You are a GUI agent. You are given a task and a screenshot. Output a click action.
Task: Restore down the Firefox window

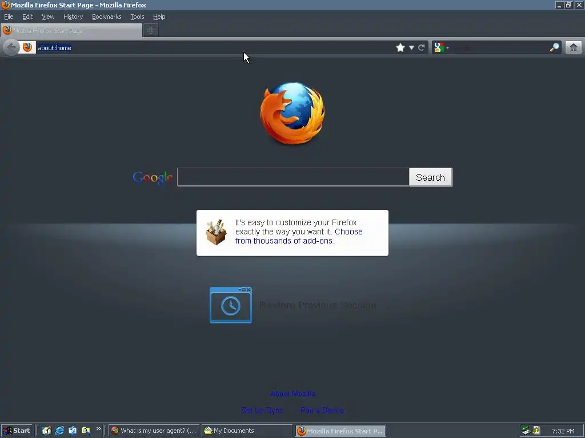tap(568, 5)
